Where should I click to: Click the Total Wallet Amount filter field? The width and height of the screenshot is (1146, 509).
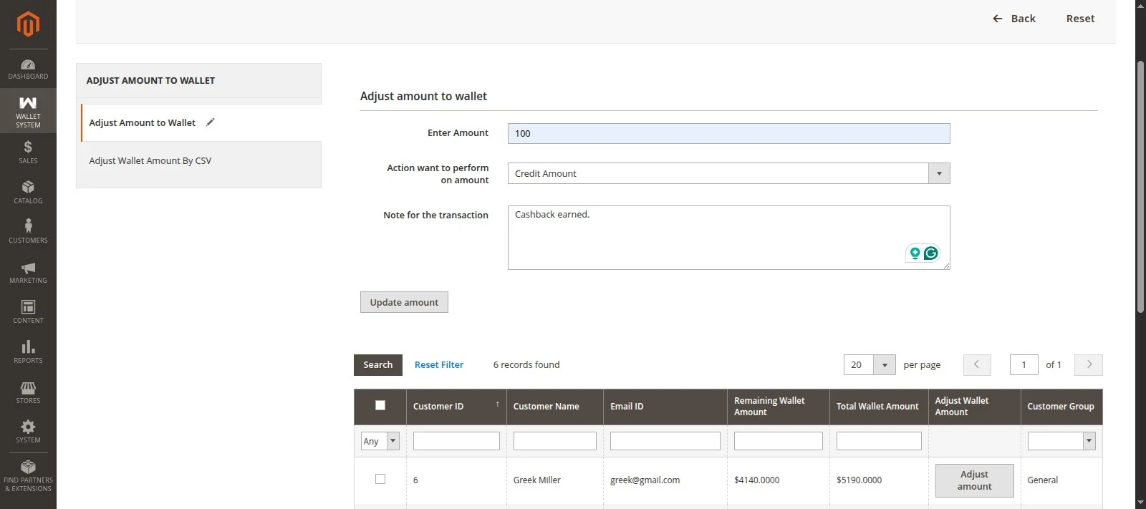click(879, 441)
